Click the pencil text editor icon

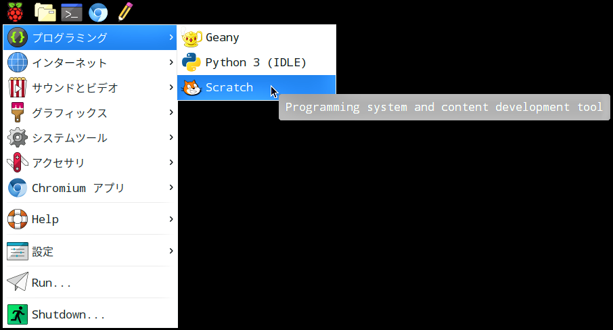[x=125, y=11]
